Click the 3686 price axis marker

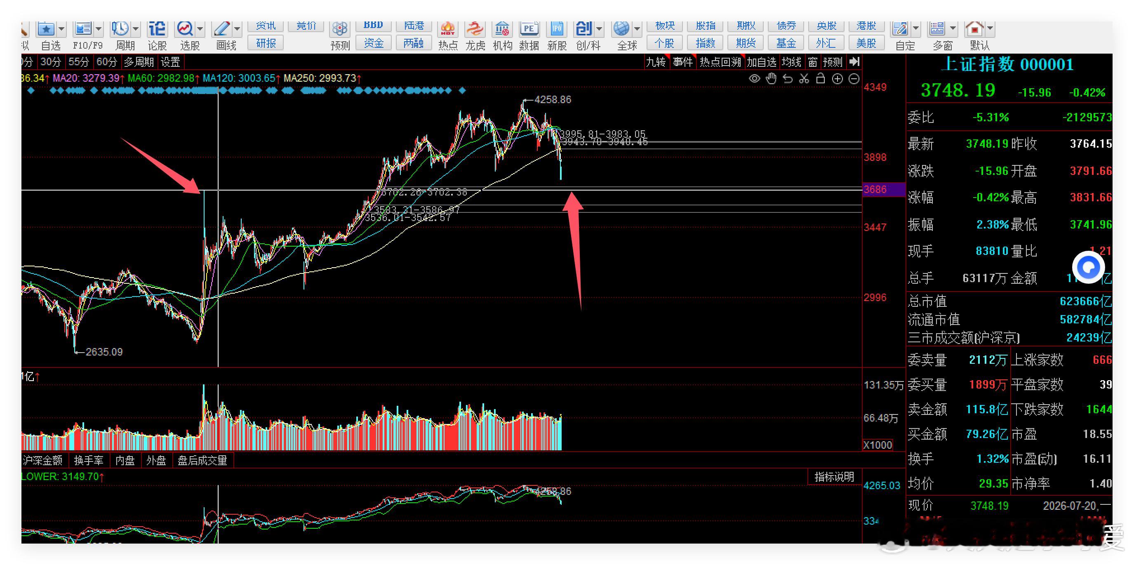click(x=884, y=190)
